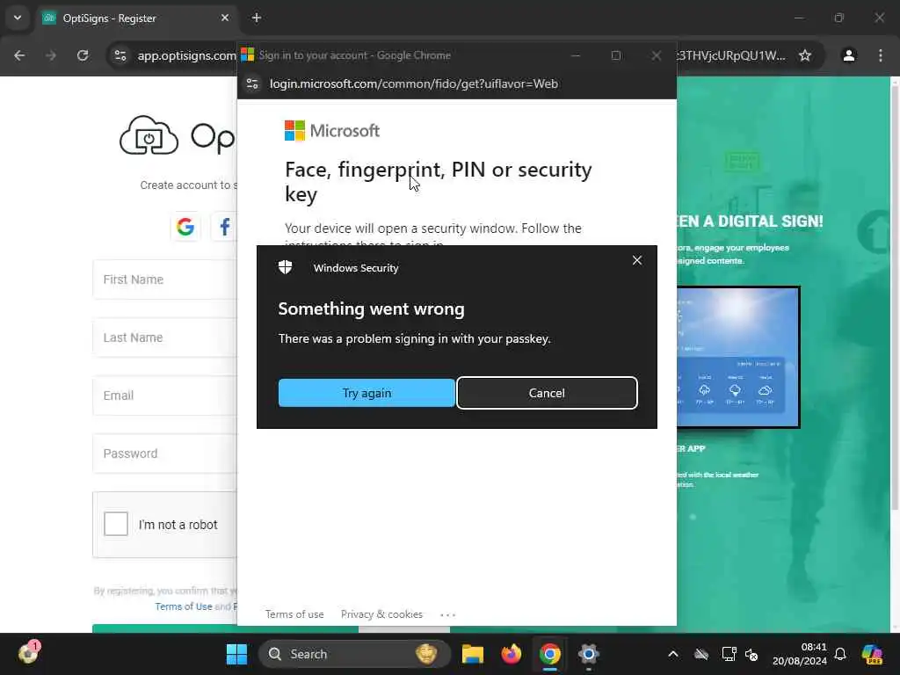Sign up with Facebook icon on OptiSigns
900x675 pixels.
point(224,227)
